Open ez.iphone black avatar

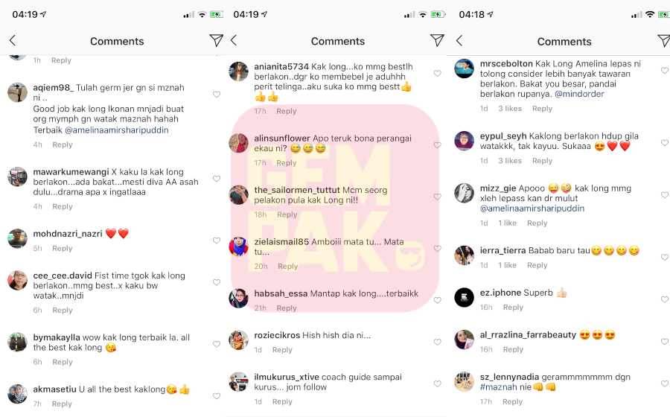tap(464, 297)
